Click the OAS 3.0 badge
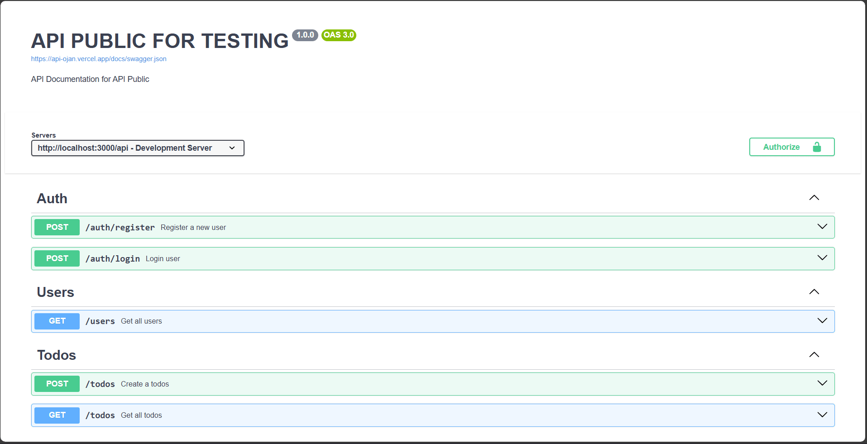The height and width of the screenshot is (444, 867). 339,35
